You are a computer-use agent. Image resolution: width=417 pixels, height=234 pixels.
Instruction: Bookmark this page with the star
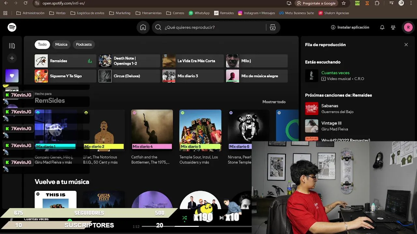344,3
